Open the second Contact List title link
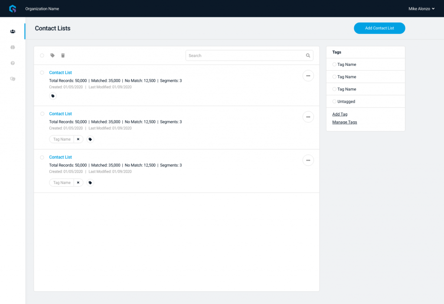 coord(60,114)
